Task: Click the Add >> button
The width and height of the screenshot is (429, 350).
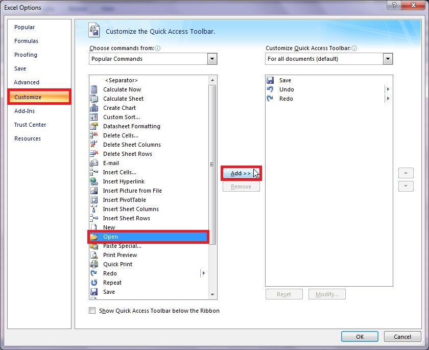Action: click(x=241, y=173)
